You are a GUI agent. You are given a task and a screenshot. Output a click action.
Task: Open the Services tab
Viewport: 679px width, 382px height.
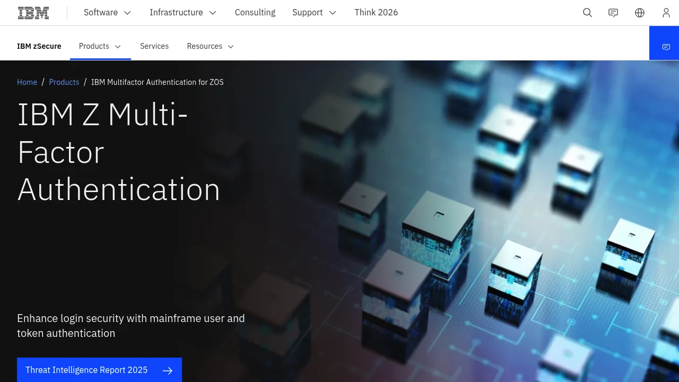point(154,47)
